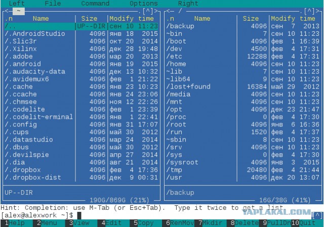Click the 8 Delete function key

(245, 223)
